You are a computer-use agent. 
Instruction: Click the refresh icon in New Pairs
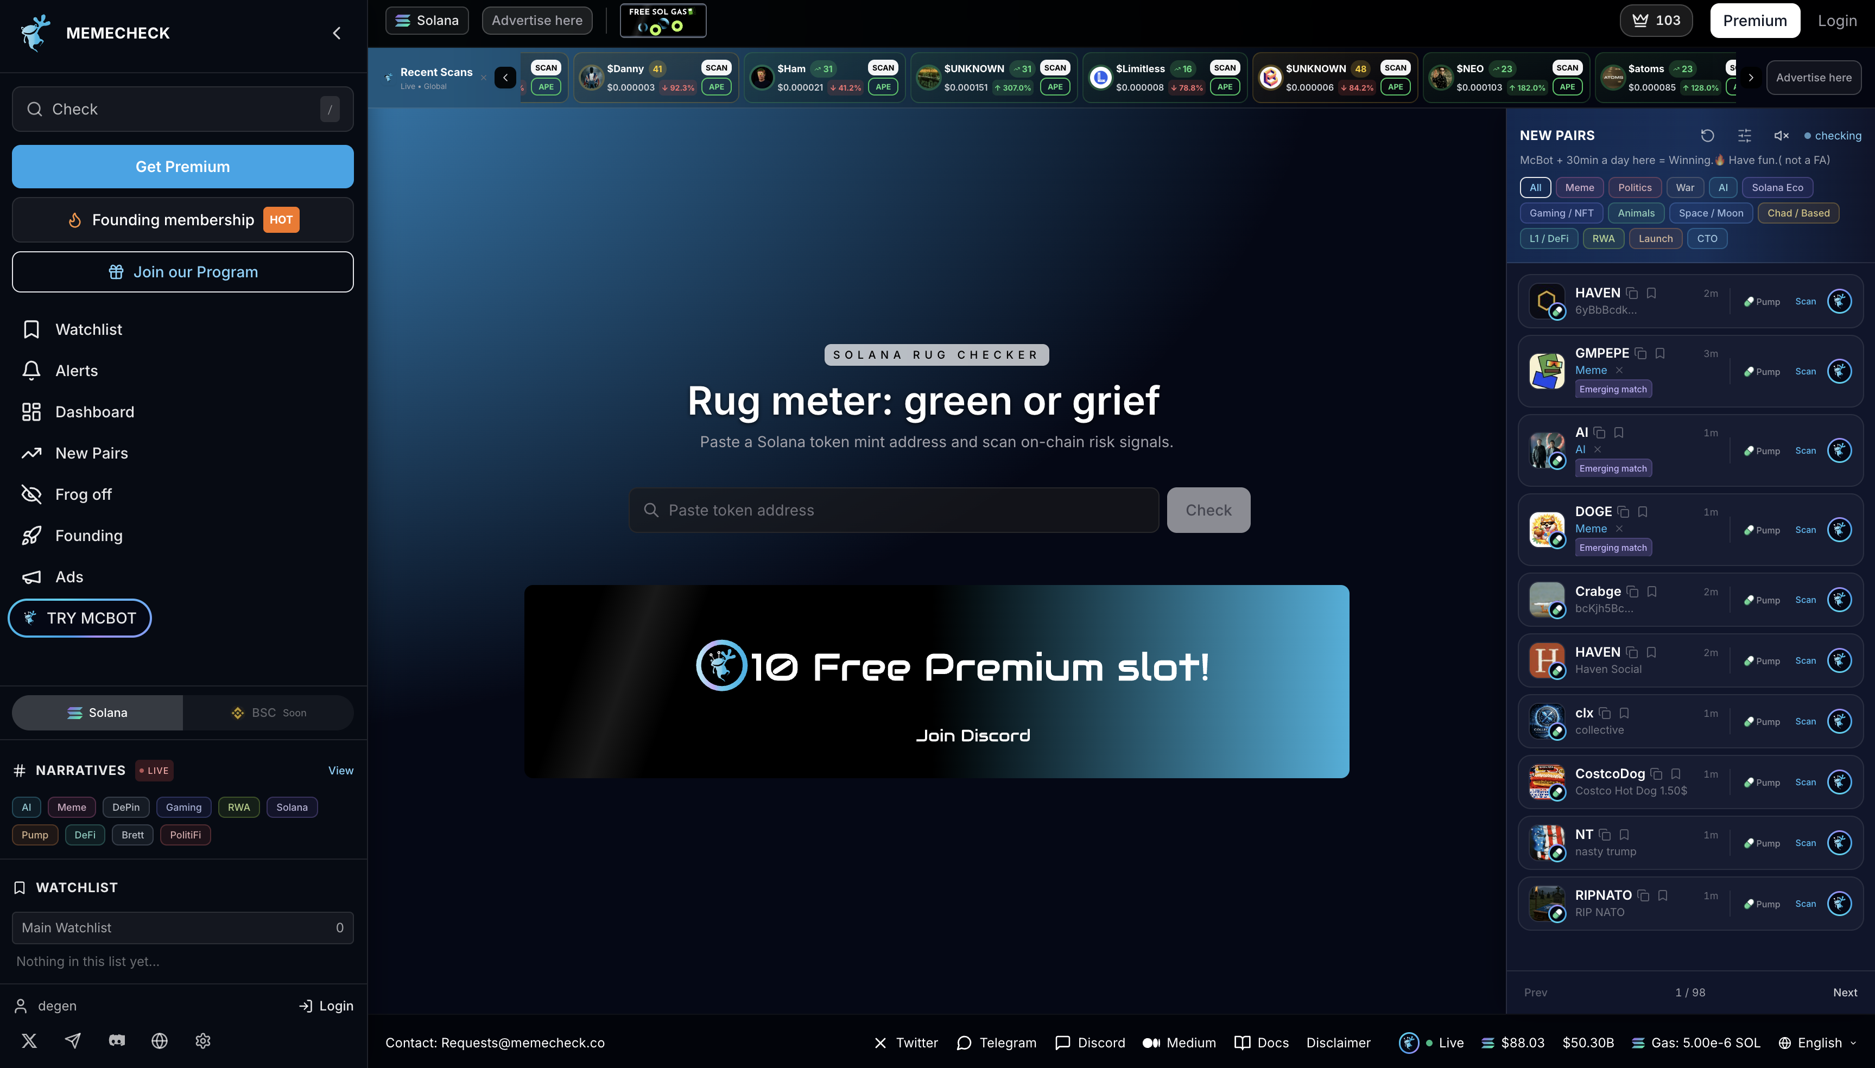[1707, 136]
